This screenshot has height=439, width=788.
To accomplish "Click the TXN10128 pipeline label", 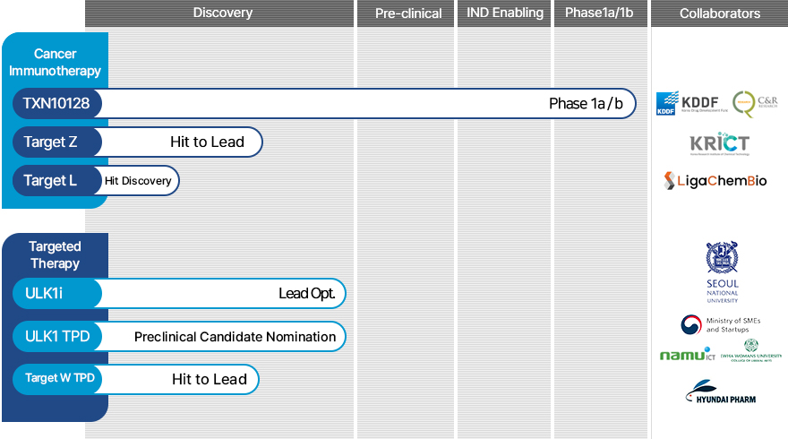I will tap(56, 104).
